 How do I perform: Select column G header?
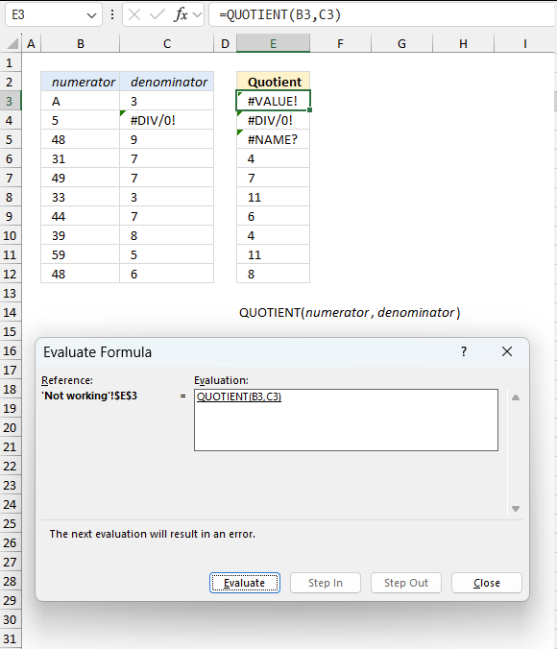(x=401, y=43)
